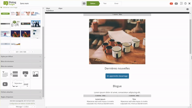Screen dimensions: 192x108
Task: Click the gray counter badge
Action: 176,3
